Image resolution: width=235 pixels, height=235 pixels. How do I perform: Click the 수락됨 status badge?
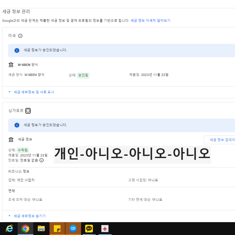coord(23,150)
